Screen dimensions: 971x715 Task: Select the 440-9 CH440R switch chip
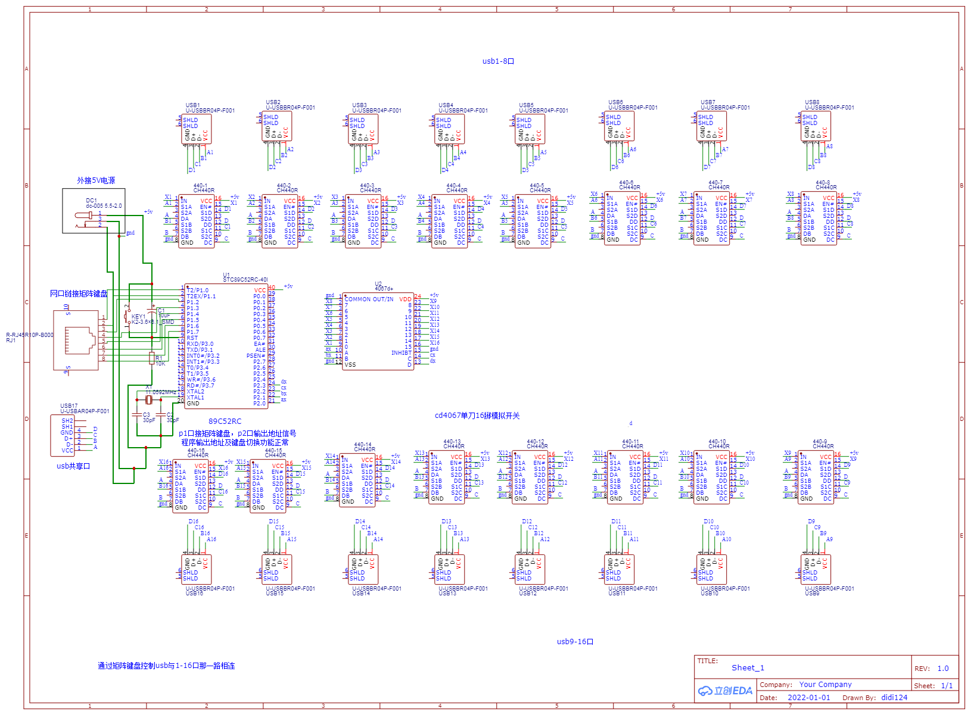816,477
